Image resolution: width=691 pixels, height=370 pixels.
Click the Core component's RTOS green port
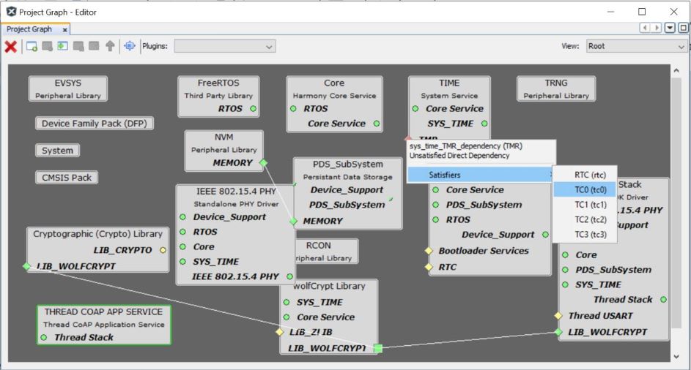point(294,109)
